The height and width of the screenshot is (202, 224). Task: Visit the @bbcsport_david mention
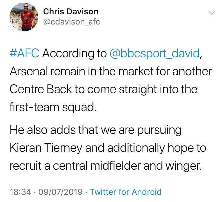coord(155,54)
